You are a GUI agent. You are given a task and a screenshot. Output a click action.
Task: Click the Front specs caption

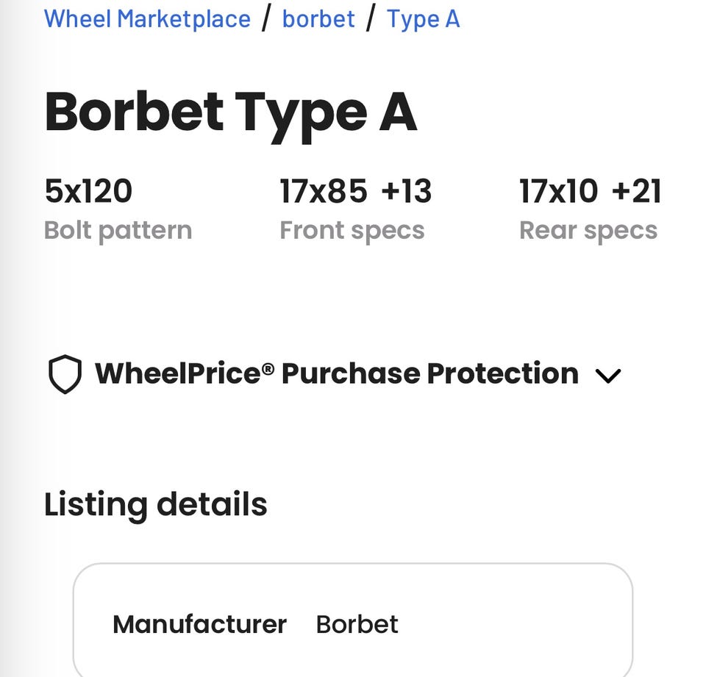tap(352, 230)
